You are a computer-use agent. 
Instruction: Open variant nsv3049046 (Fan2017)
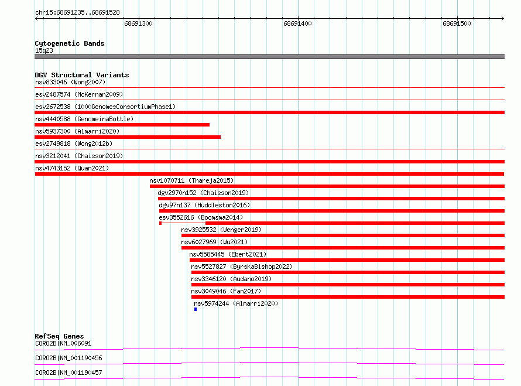pos(226,291)
